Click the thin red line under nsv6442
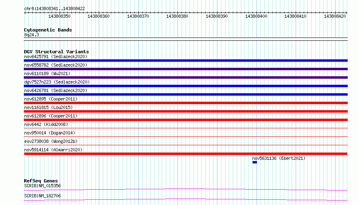Screen dimensions: 359x205 (186, 128)
